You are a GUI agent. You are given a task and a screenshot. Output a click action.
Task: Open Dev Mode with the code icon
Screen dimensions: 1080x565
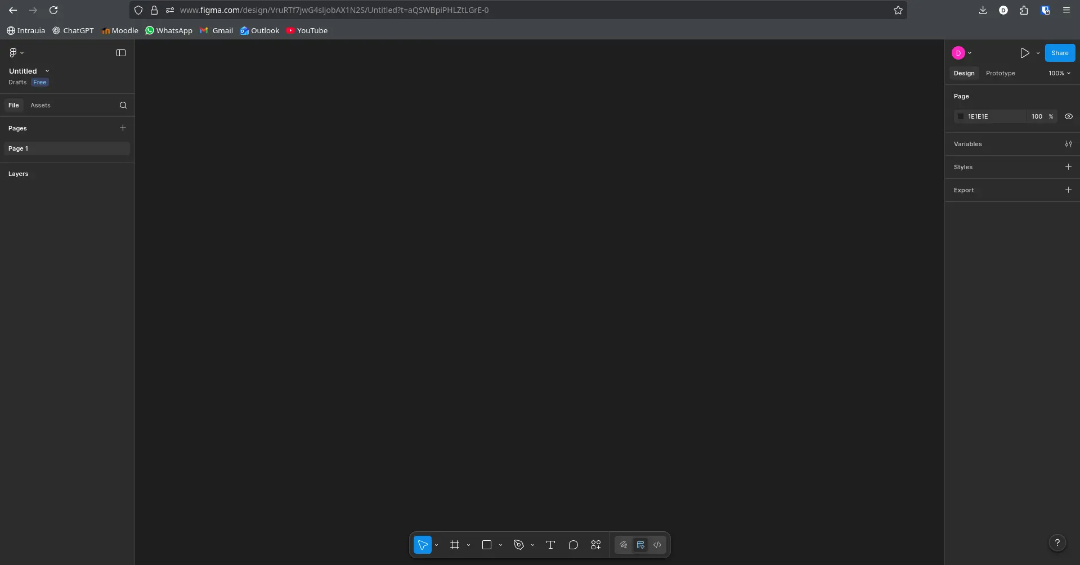(657, 545)
